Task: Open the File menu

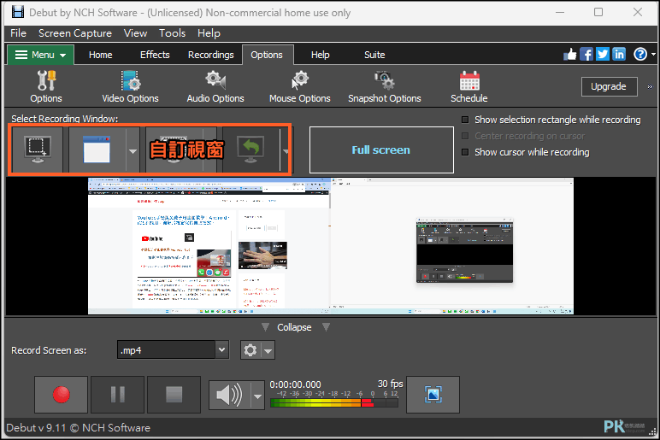Action: (x=19, y=33)
